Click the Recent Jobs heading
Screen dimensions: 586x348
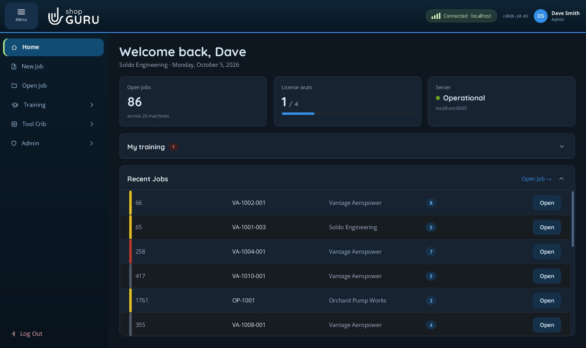coord(148,179)
